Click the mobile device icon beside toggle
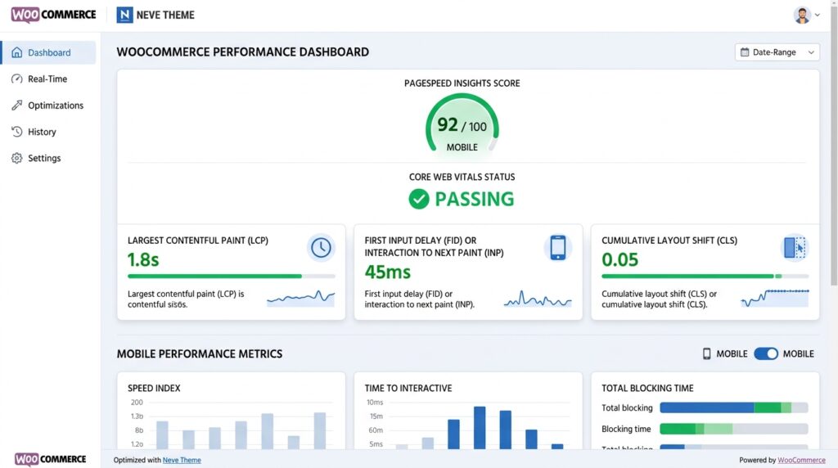 (706, 353)
